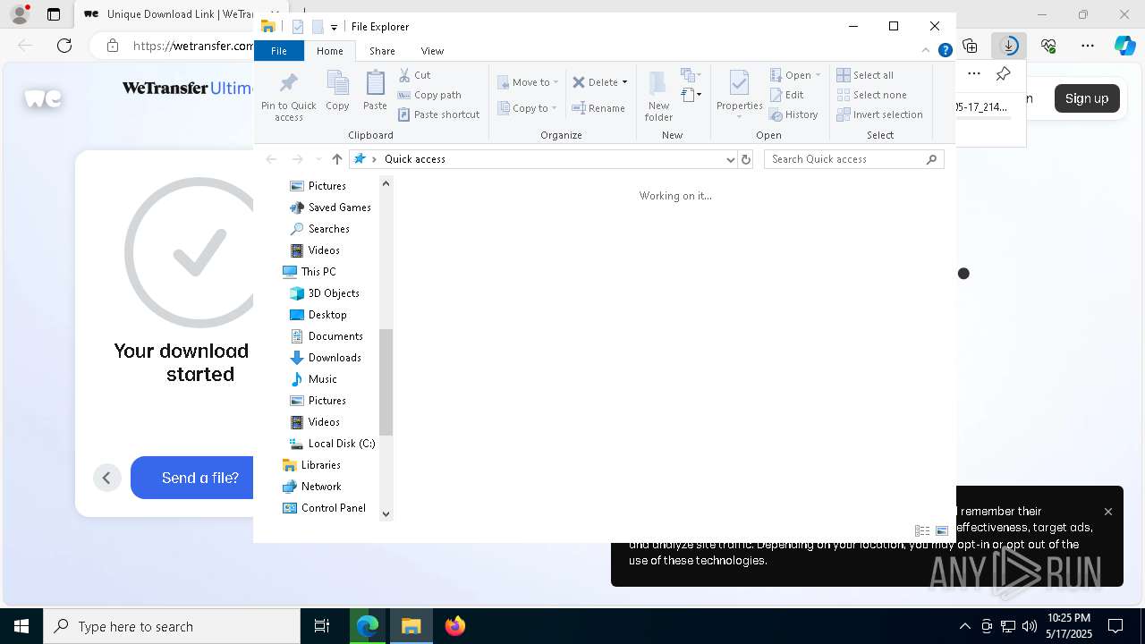1145x644 pixels.
Task: Click navigation pane scroll down arrow
Action: pos(386,513)
